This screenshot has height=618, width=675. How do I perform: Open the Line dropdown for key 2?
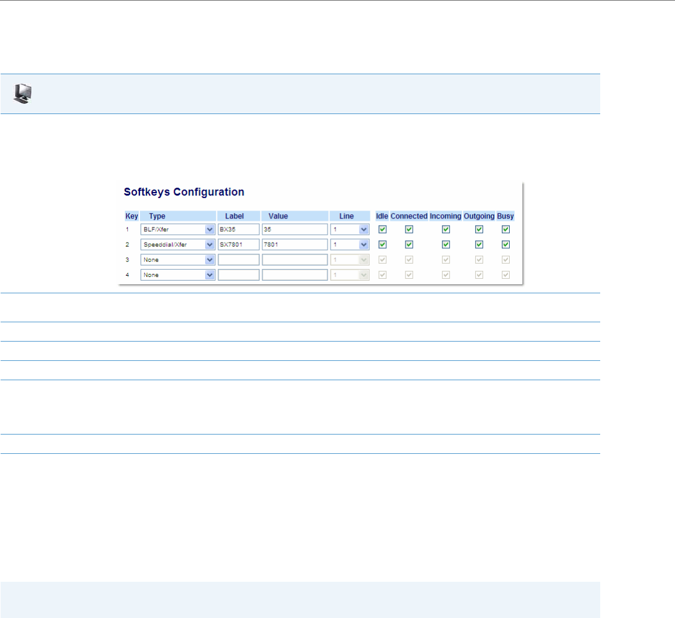349,244
